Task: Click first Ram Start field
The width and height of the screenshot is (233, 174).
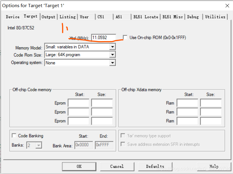Action: coord(187,103)
